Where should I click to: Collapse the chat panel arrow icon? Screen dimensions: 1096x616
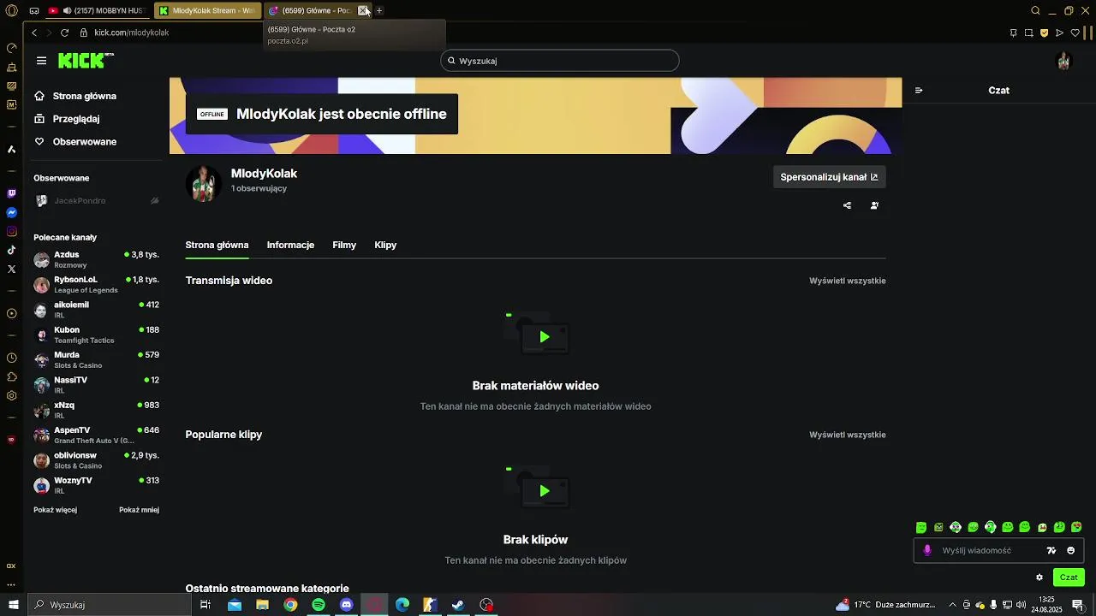[919, 91]
